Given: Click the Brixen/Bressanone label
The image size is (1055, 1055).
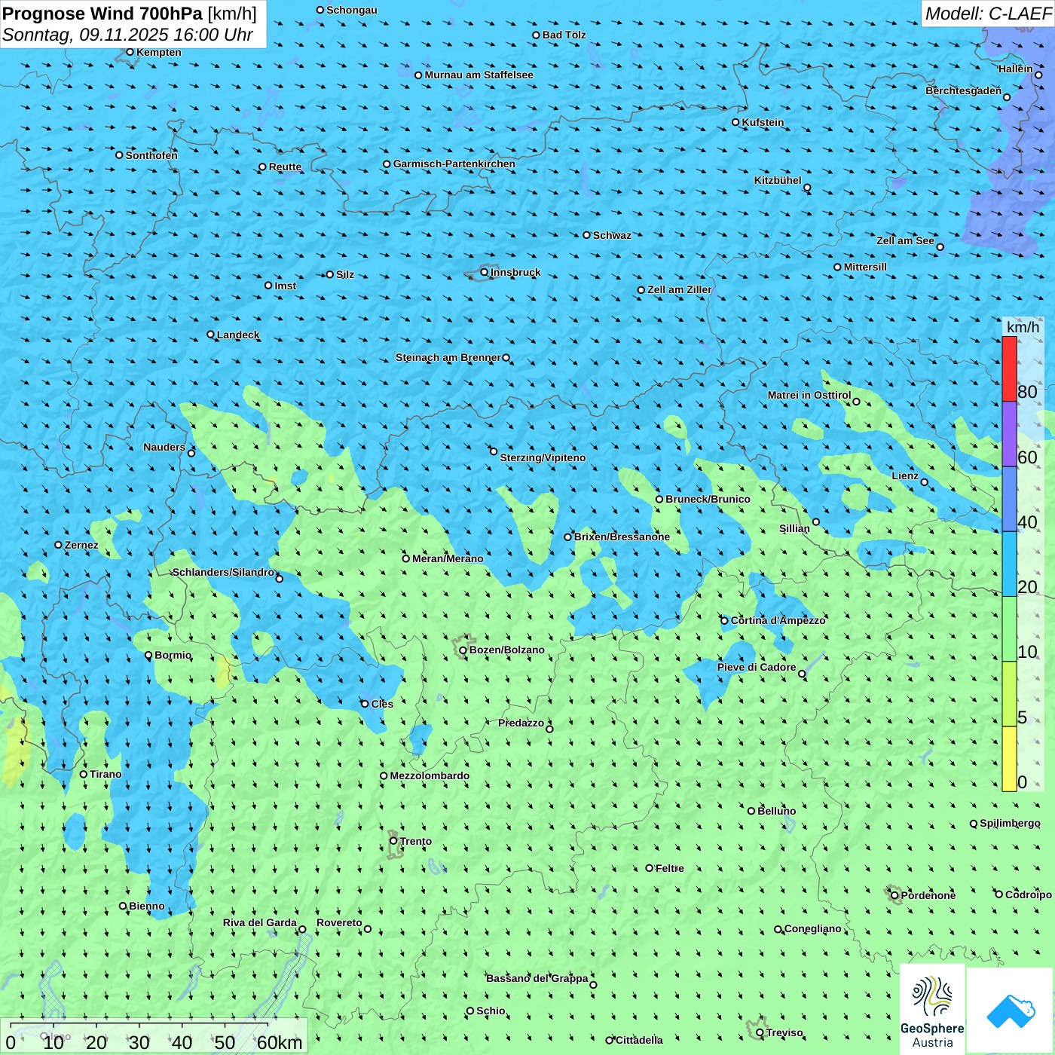Looking at the screenshot, I should point(622,537).
